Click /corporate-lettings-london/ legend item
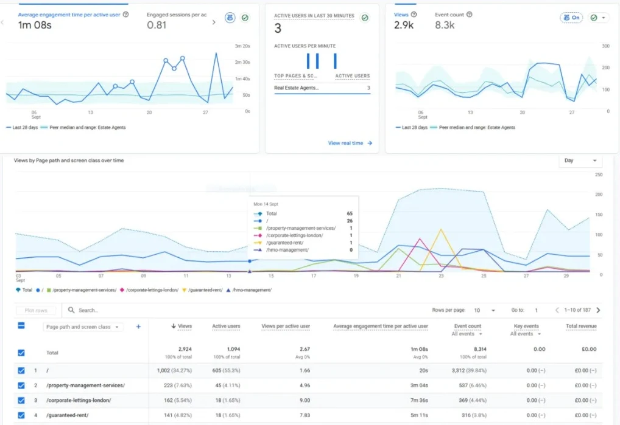Screen dimensions: 620x425 [149, 290]
